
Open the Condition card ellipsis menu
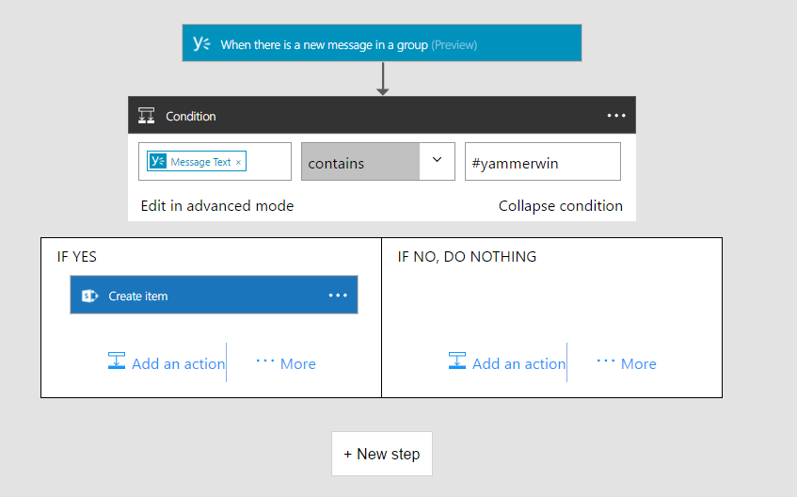click(x=616, y=116)
